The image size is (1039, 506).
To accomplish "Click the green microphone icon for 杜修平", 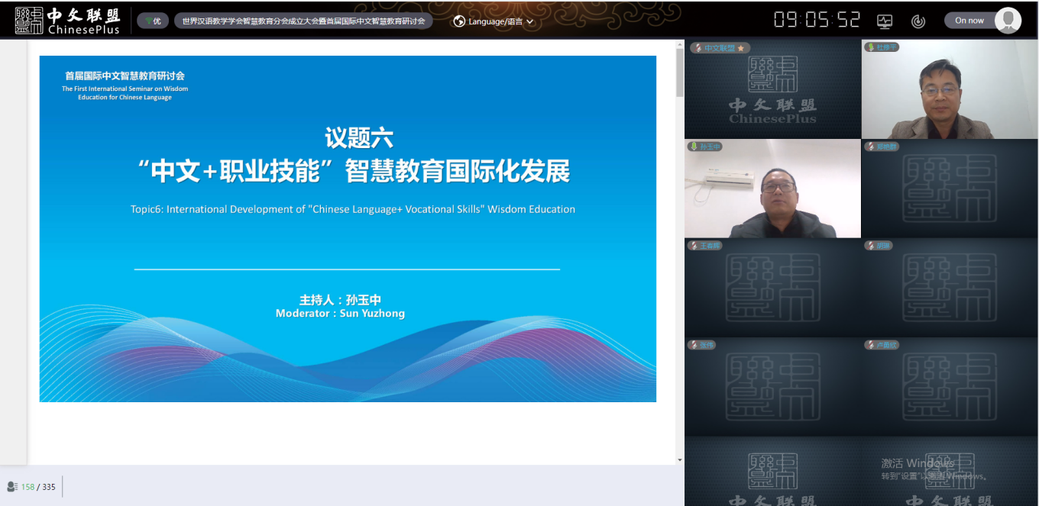I will click(870, 47).
